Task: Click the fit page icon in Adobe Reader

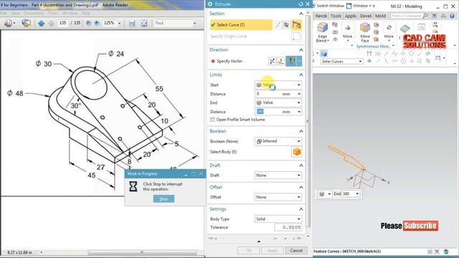Action: [144, 24]
